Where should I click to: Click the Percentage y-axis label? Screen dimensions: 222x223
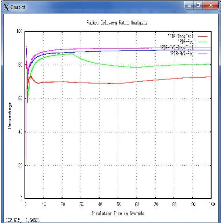pos(10,116)
